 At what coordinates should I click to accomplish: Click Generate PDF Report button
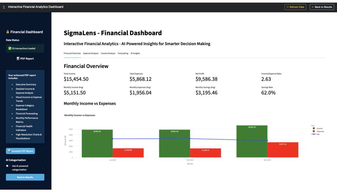tap(21, 151)
